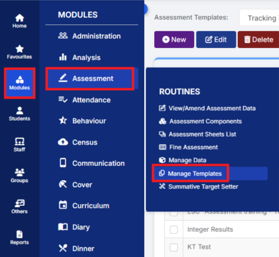Tick the KT Test checkbox
The height and width of the screenshot is (257, 279).
coord(174,247)
